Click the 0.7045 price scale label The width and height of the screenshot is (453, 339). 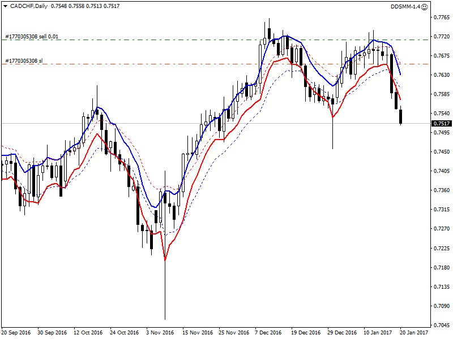click(442, 325)
